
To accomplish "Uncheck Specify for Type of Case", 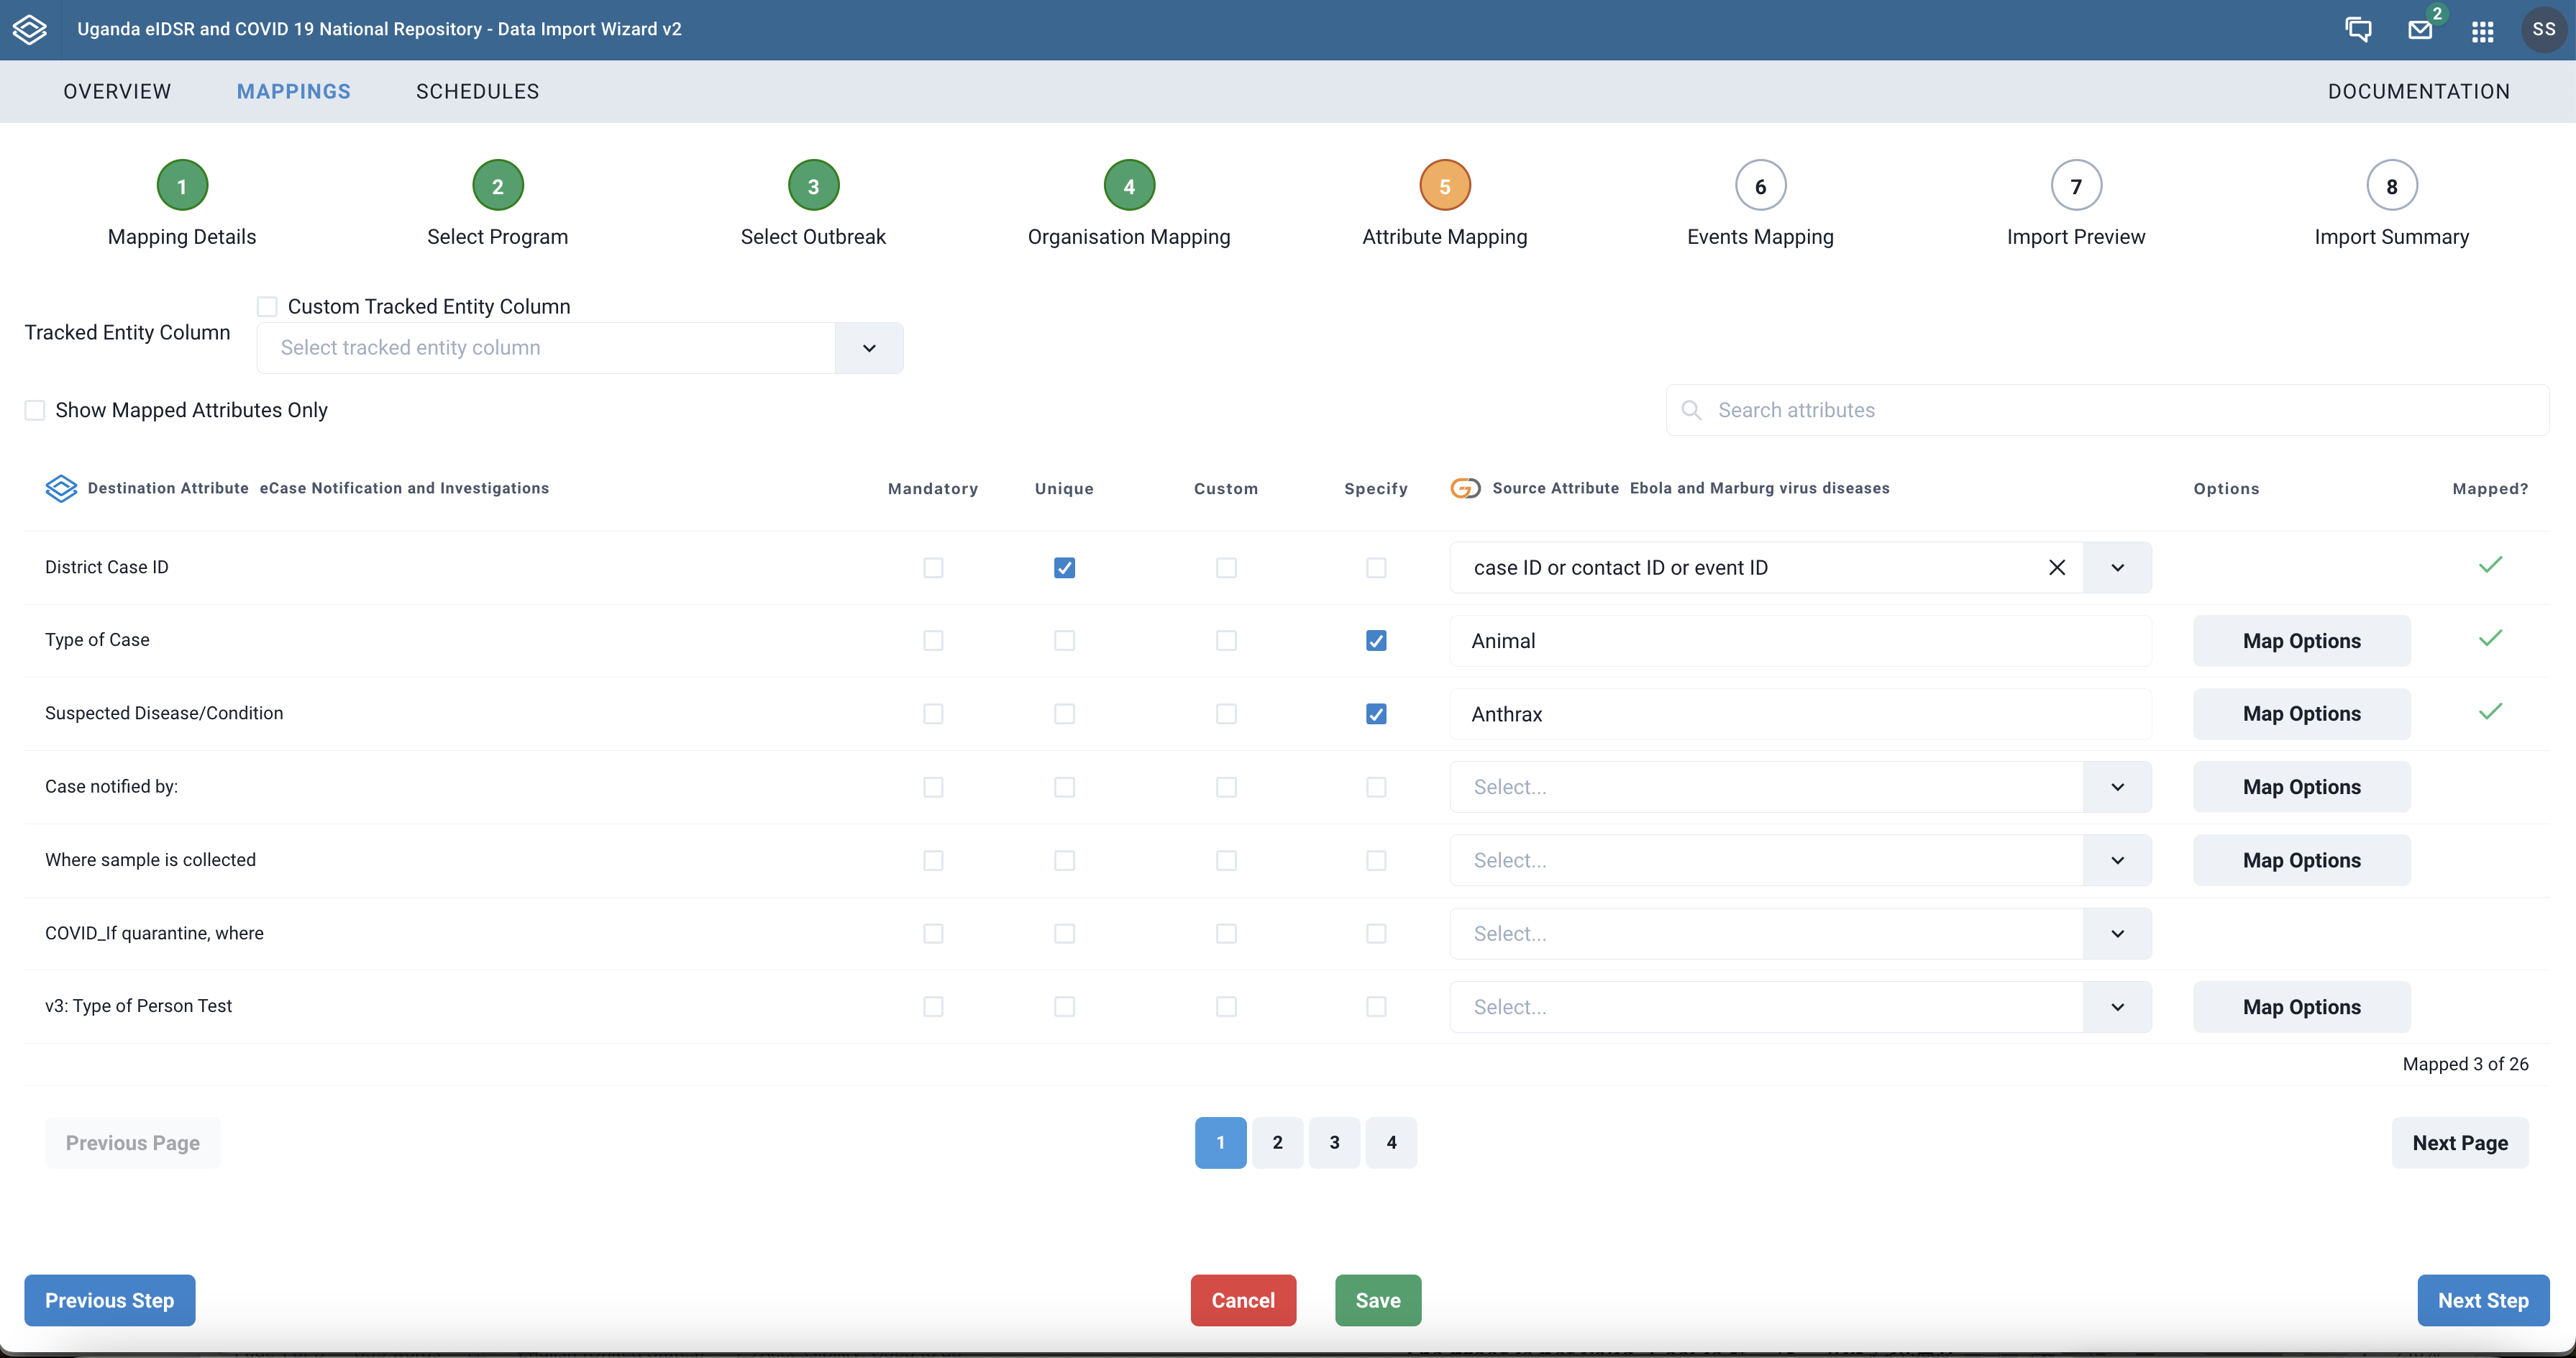I will click(x=1376, y=641).
